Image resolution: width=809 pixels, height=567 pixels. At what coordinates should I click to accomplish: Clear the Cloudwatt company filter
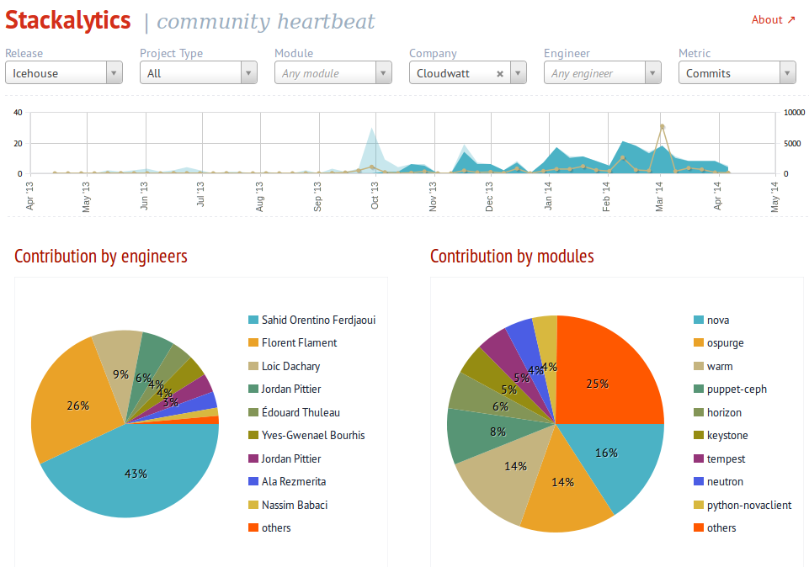pyautogui.click(x=499, y=74)
